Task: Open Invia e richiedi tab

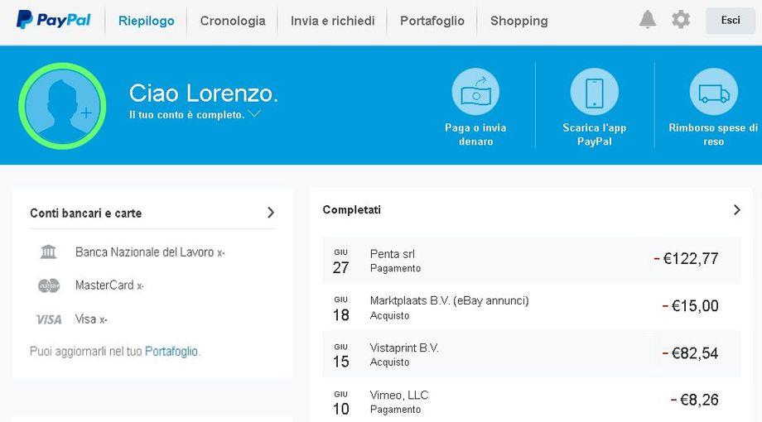Action: (x=332, y=21)
